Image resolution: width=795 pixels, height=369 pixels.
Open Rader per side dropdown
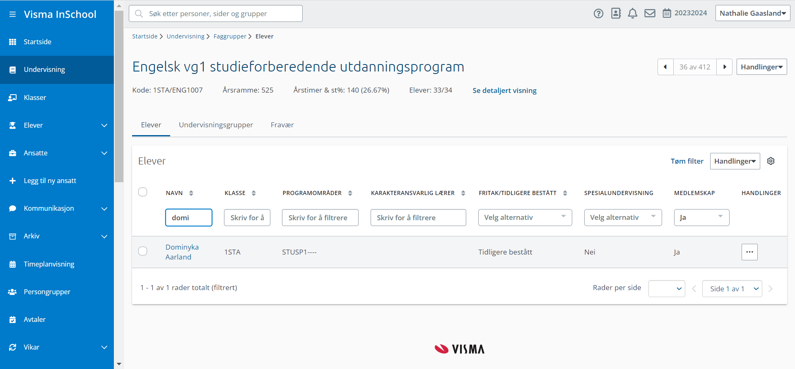pyautogui.click(x=667, y=288)
